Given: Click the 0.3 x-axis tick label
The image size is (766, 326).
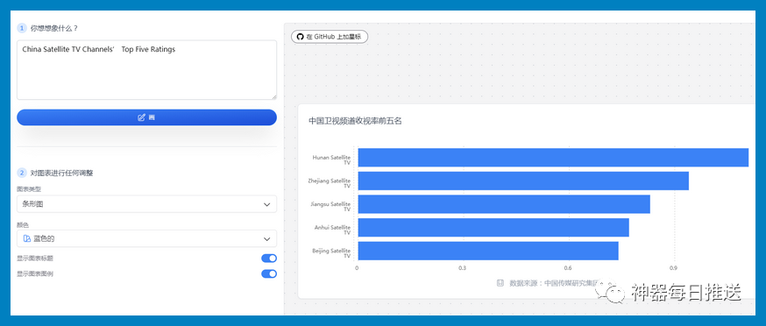Looking at the screenshot, I should point(462,268).
